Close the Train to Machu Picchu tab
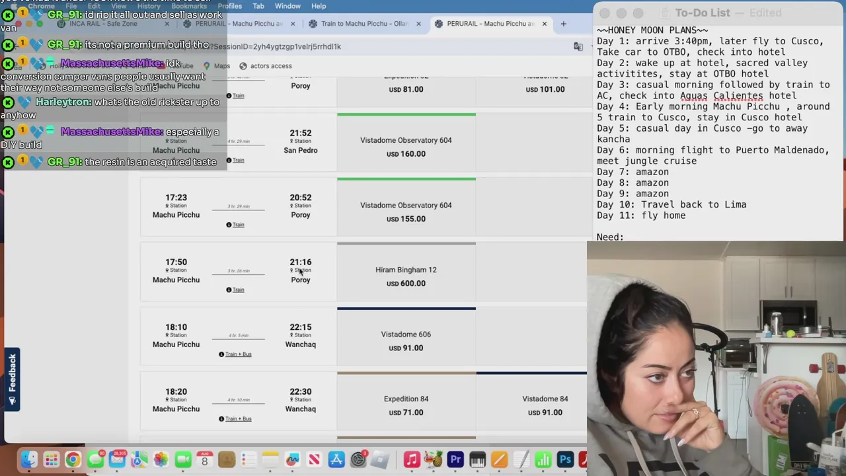The image size is (846, 476). pos(418,24)
